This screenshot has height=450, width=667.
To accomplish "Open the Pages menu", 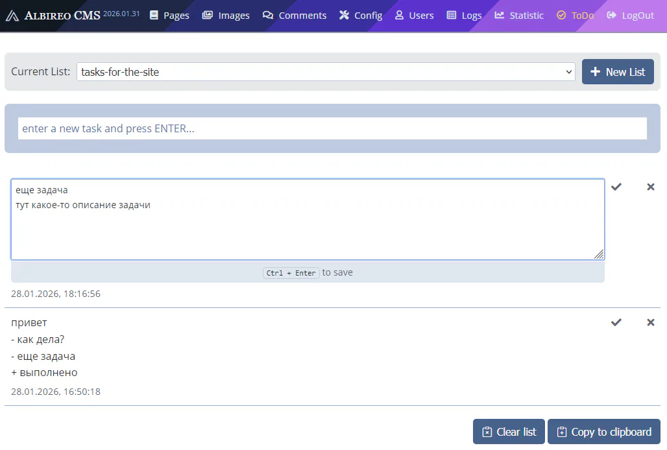I will (x=169, y=16).
